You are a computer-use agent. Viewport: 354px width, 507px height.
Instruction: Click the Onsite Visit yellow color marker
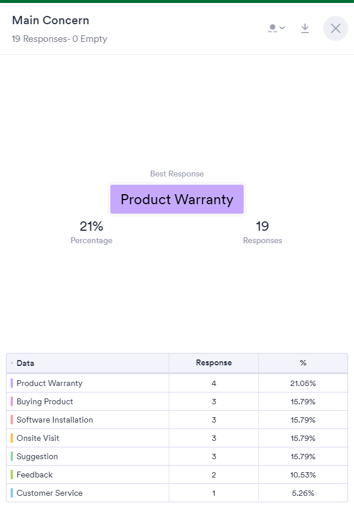tap(12, 438)
